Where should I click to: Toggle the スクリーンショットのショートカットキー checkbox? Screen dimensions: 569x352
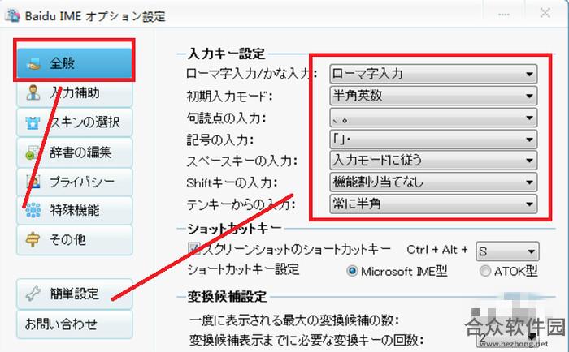coord(194,249)
